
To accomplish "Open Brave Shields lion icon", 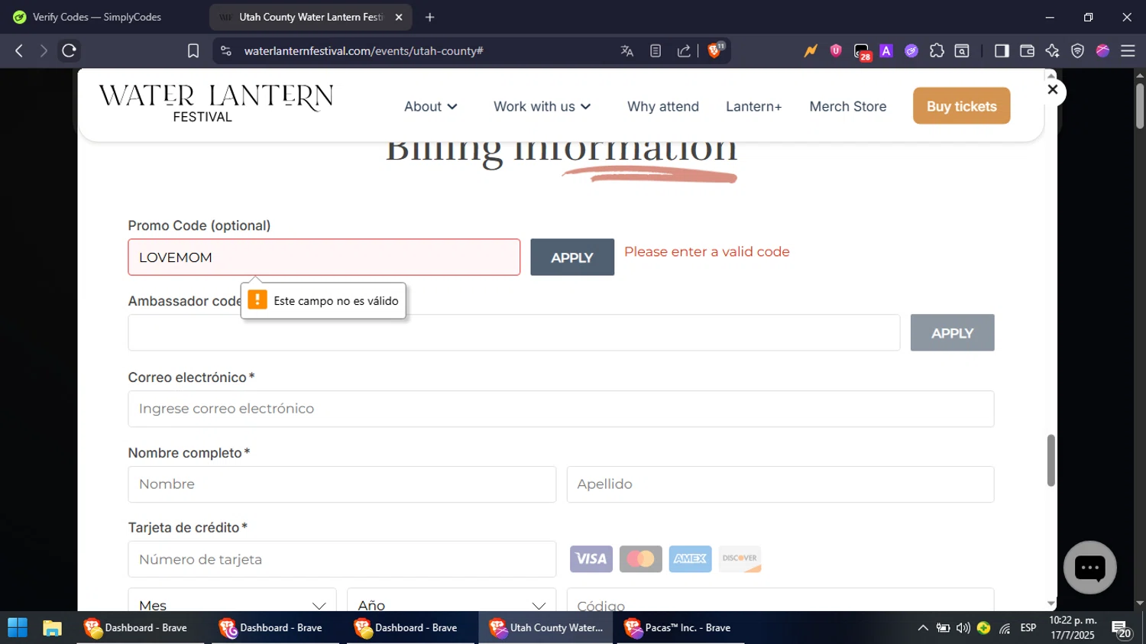I will 715,50.
